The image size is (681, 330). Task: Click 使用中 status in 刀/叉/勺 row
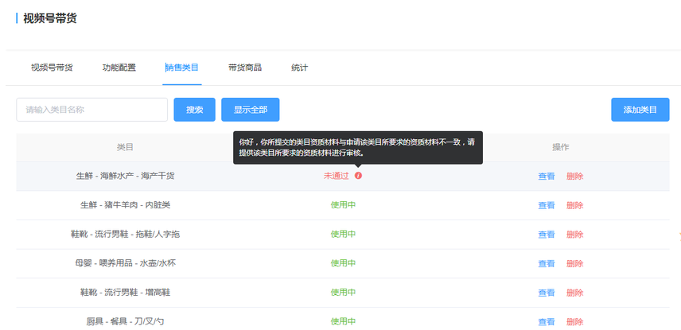[x=343, y=321]
